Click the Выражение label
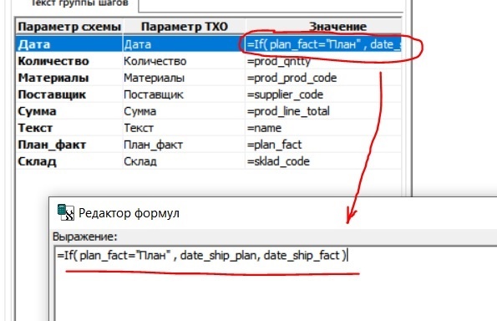This screenshot has width=497, height=321. (x=84, y=237)
